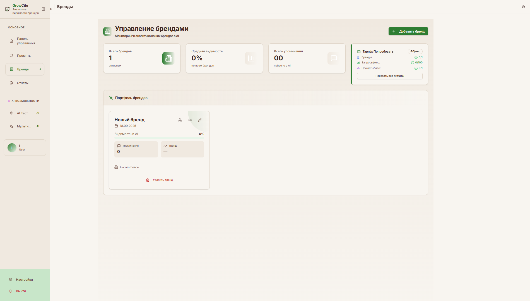This screenshot has height=301, width=530.
Task: Expand limits with Показать все лимиты
Action: tap(390, 76)
